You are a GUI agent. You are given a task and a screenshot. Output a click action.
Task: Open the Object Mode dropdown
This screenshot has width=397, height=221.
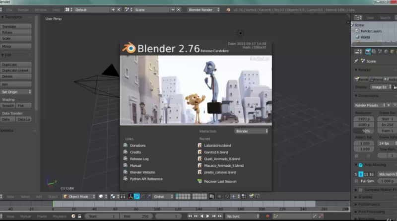click(79, 196)
